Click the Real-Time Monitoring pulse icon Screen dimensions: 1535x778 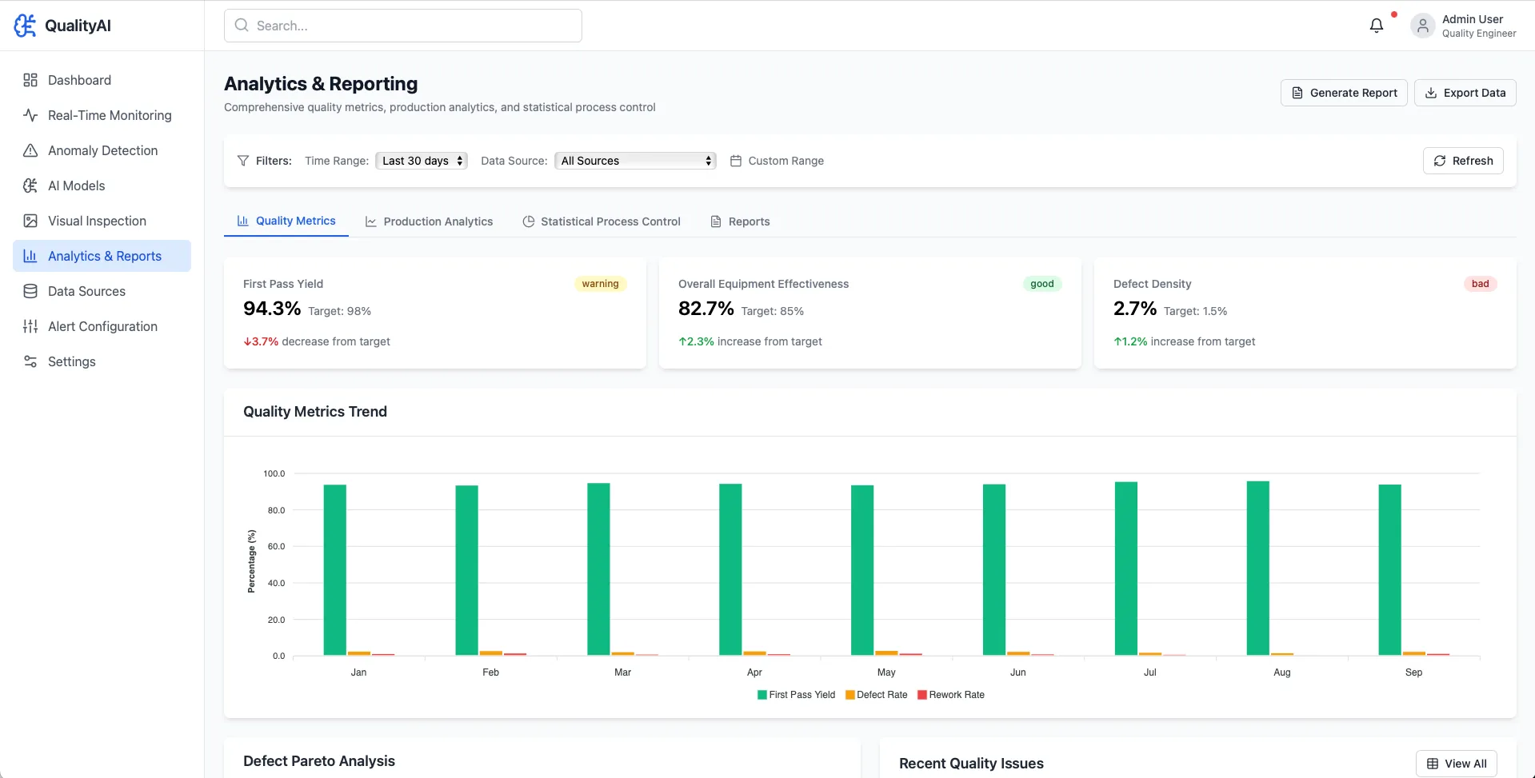[x=30, y=115]
